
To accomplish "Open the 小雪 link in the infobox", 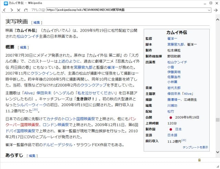I will (170, 67).
